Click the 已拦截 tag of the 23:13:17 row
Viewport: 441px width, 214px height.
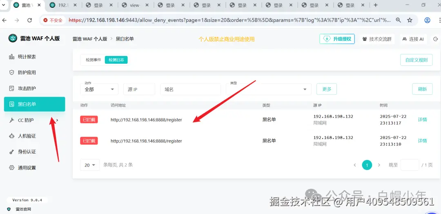(89, 120)
